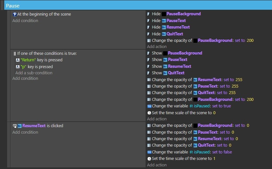Select QuitText opacity set to 0 action
Viewport: 272px width, 169px height.
189,145
